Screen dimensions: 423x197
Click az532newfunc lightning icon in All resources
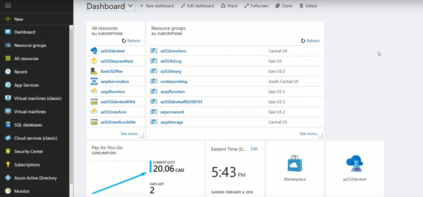pyautogui.click(x=94, y=112)
